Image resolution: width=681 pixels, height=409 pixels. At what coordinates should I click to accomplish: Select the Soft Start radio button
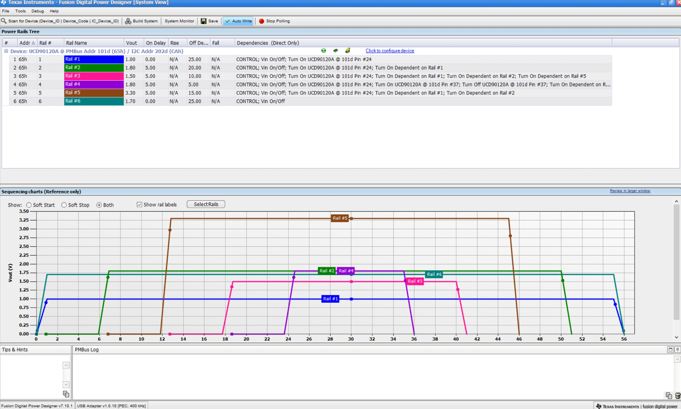tap(29, 205)
